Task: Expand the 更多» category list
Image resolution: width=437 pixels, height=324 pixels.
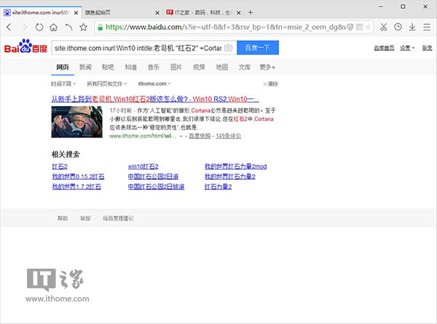Action: [x=267, y=67]
